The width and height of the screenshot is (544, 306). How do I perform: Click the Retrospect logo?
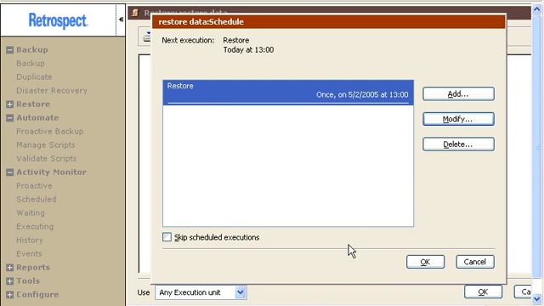point(58,20)
